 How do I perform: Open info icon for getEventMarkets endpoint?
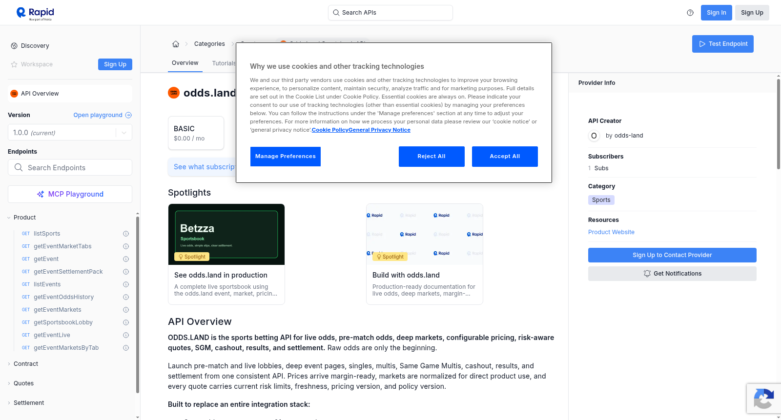point(126,310)
